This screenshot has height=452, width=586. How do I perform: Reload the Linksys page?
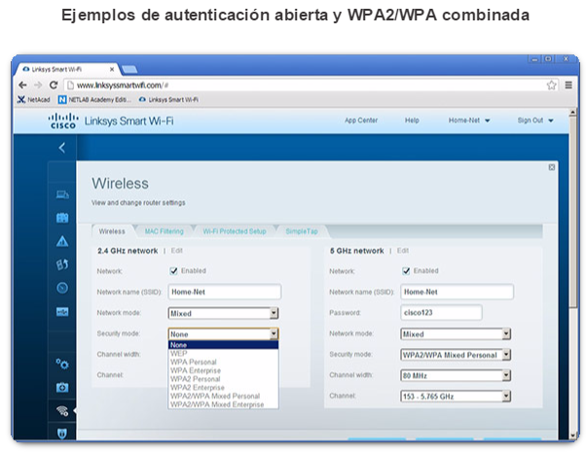(54, 86)
